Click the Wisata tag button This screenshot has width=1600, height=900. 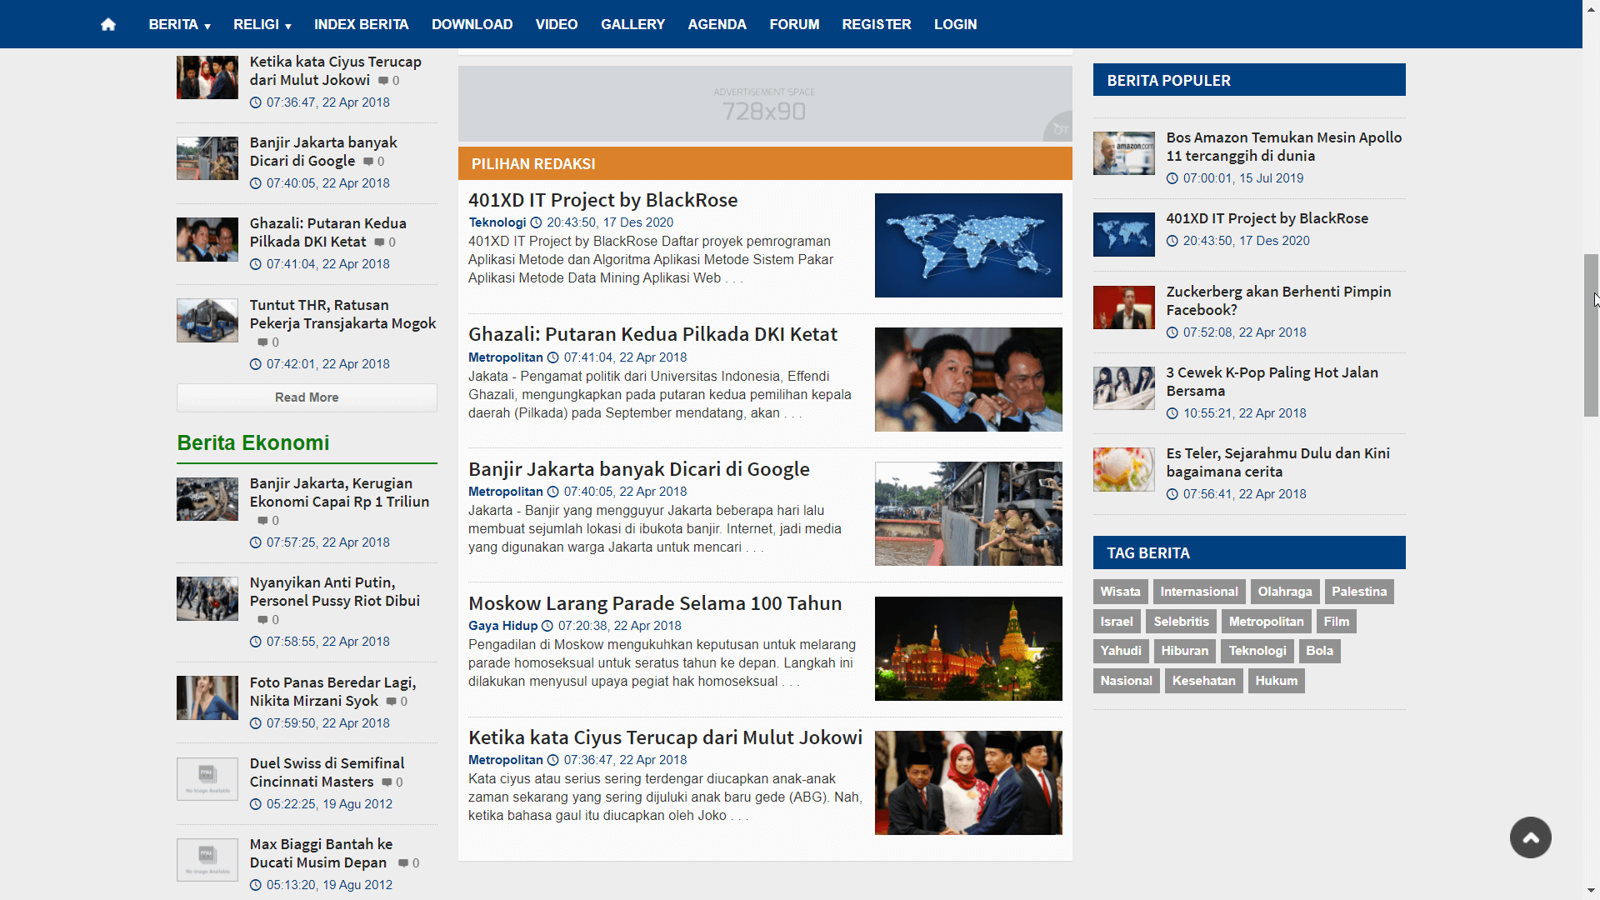coord(1120,592)
